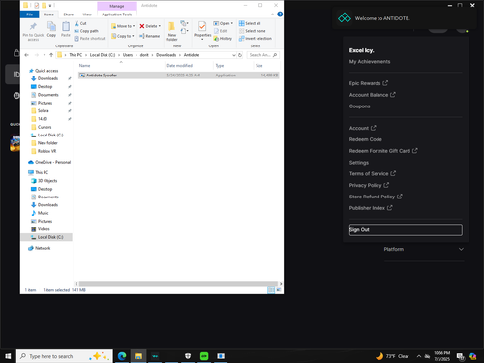Select the Antidote Spoofer file
Viewport: 484px width, 363px height.
(178, 76)
